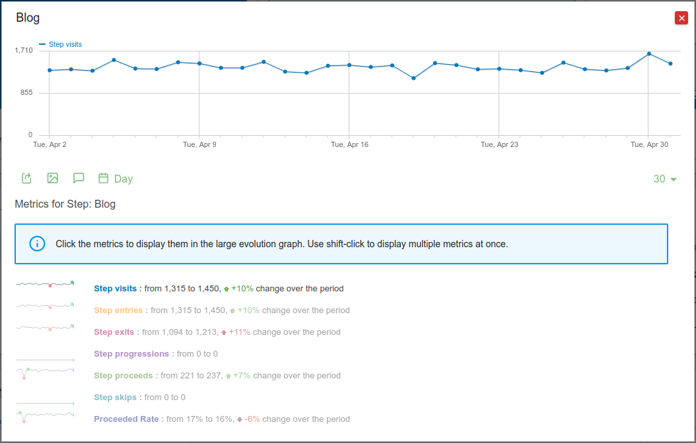Open annotations with the speech bubble icon
This screenshot has height=443, width=696.
79,178
